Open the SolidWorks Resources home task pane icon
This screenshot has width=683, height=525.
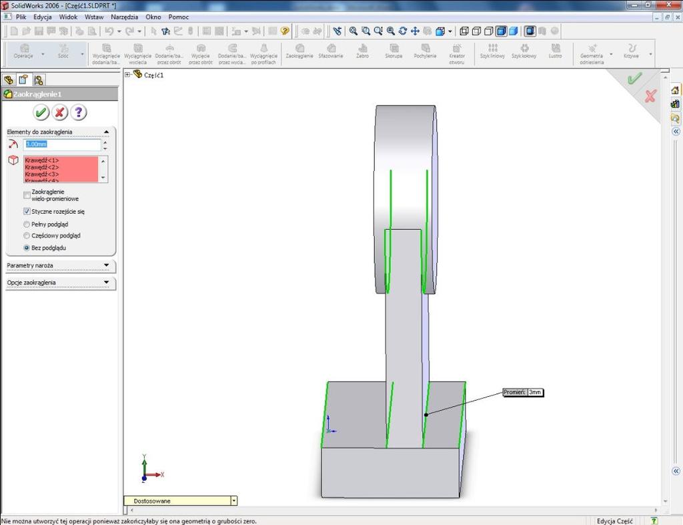pyautogui.click(x=675, y=90)
